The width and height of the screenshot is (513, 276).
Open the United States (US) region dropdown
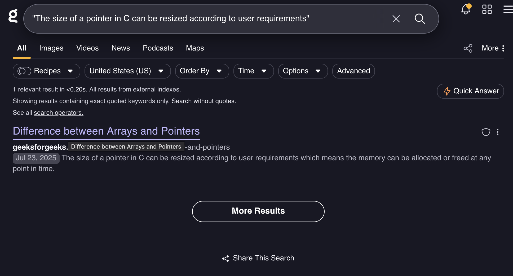coord(127,71)
